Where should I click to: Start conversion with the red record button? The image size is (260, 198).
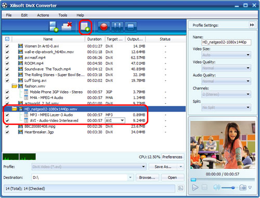coord(104,27)
